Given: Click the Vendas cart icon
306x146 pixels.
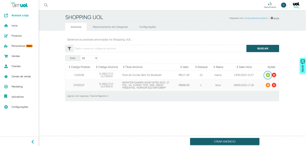Looking at the screenshot, I should pos(6,56).
